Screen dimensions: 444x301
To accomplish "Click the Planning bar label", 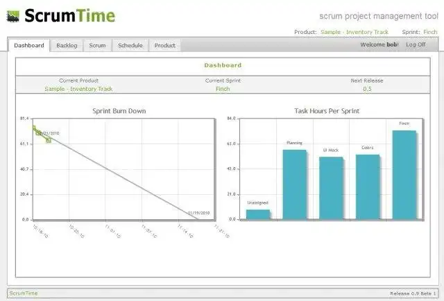I will point(294,143).
